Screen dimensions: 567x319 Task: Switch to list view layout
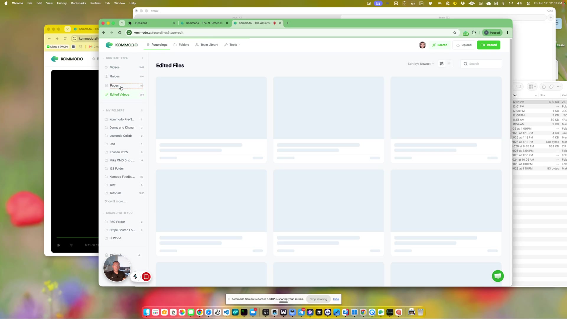click(449, 64)
